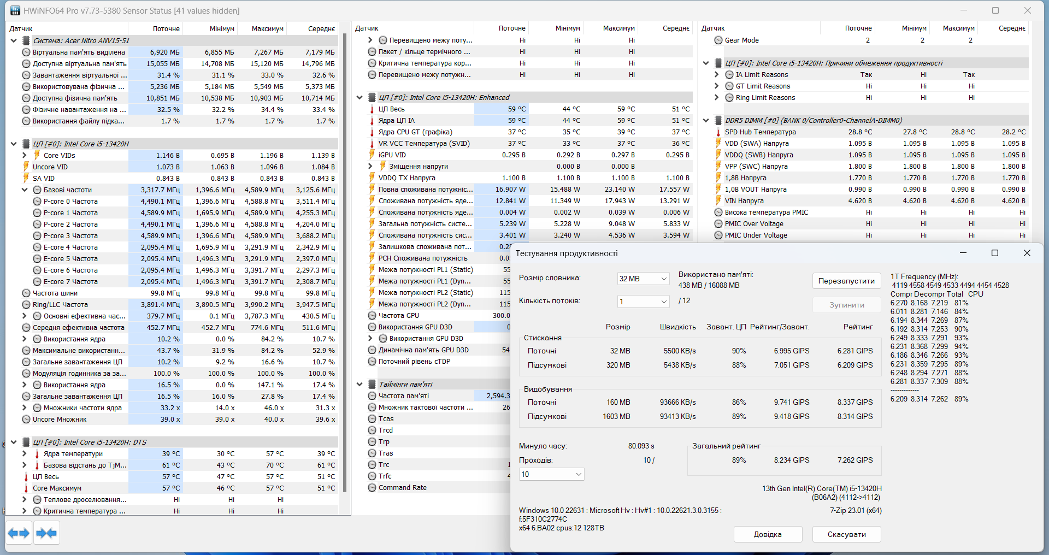Click the chip icon beside Таймінги пам'яті header
1049x555 pixels.
click(x=372, y=384)
